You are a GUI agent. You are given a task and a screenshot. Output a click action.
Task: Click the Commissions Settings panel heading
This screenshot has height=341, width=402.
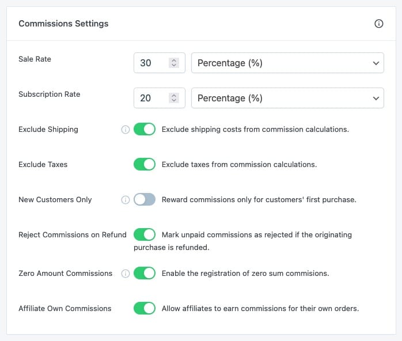click(63, 24)
